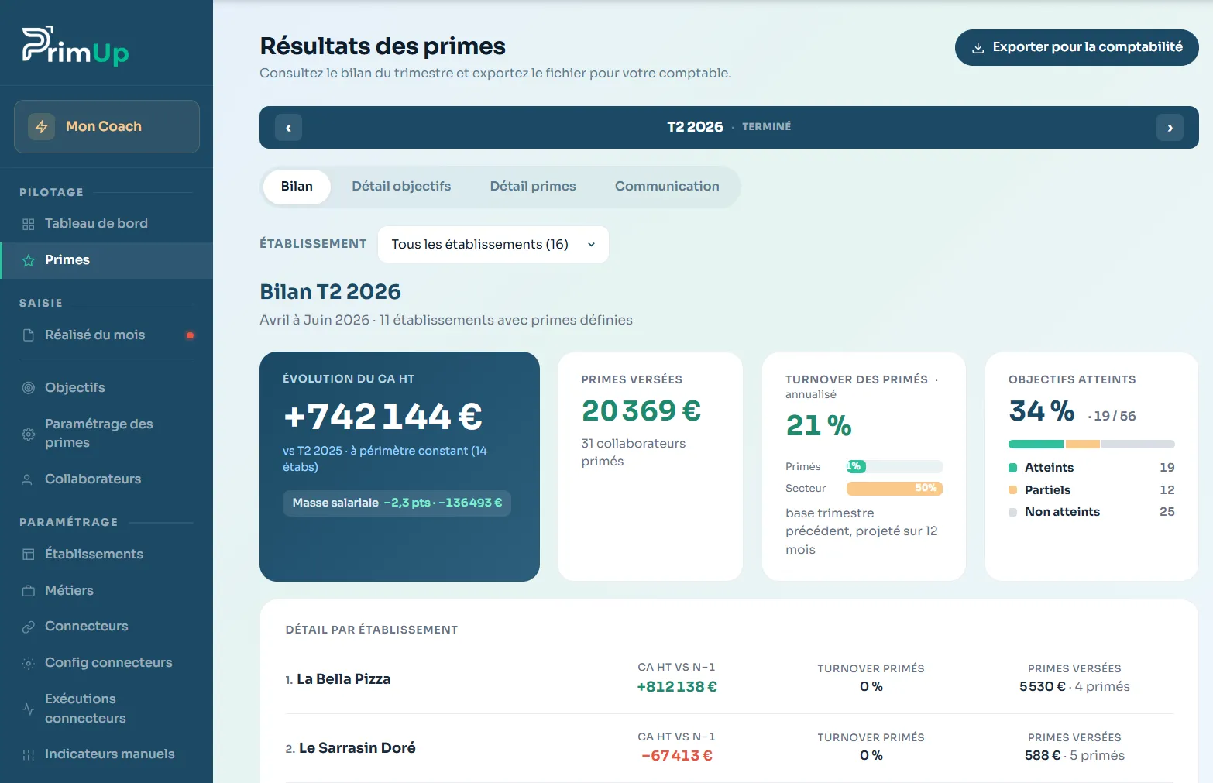
Task: Click the activity icon beside Exécutions connecteurs
Action: point(29,709)
